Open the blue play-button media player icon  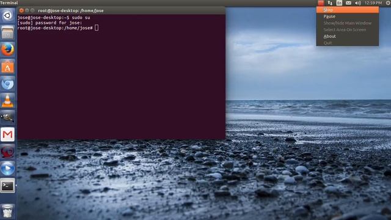(x=7, y=169)
